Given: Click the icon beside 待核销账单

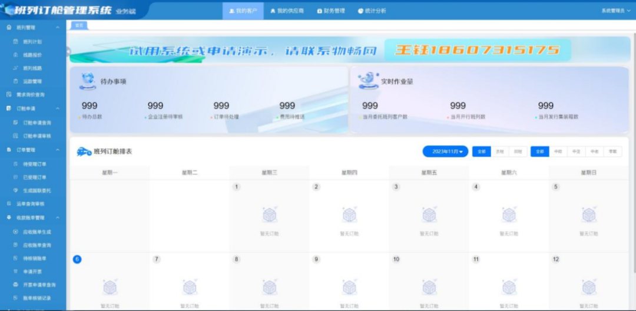Looking at the screenshot, I should coord(16,259).
